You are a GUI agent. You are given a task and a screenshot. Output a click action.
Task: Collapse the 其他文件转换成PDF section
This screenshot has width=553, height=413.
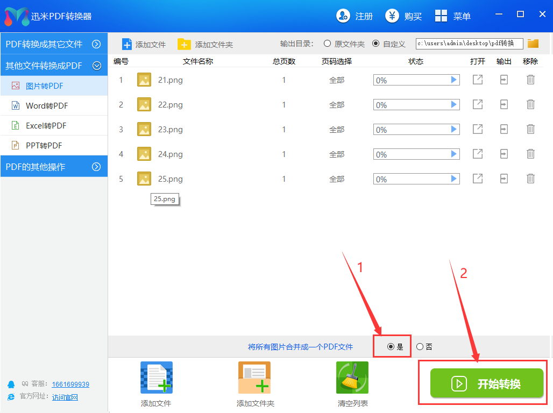click(x=97, y=66)
